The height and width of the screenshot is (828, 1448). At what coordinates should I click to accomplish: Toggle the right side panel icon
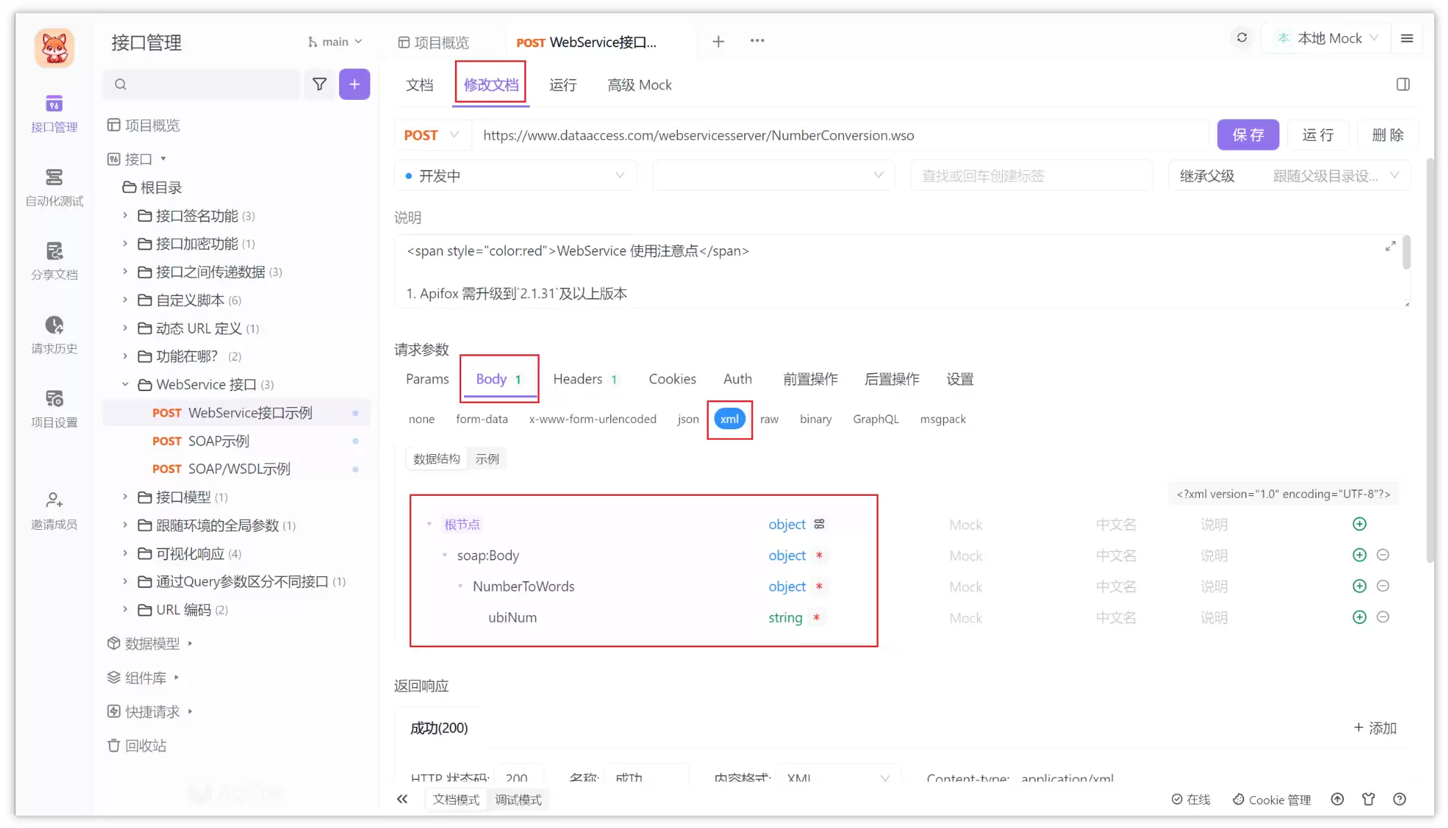1403,85
